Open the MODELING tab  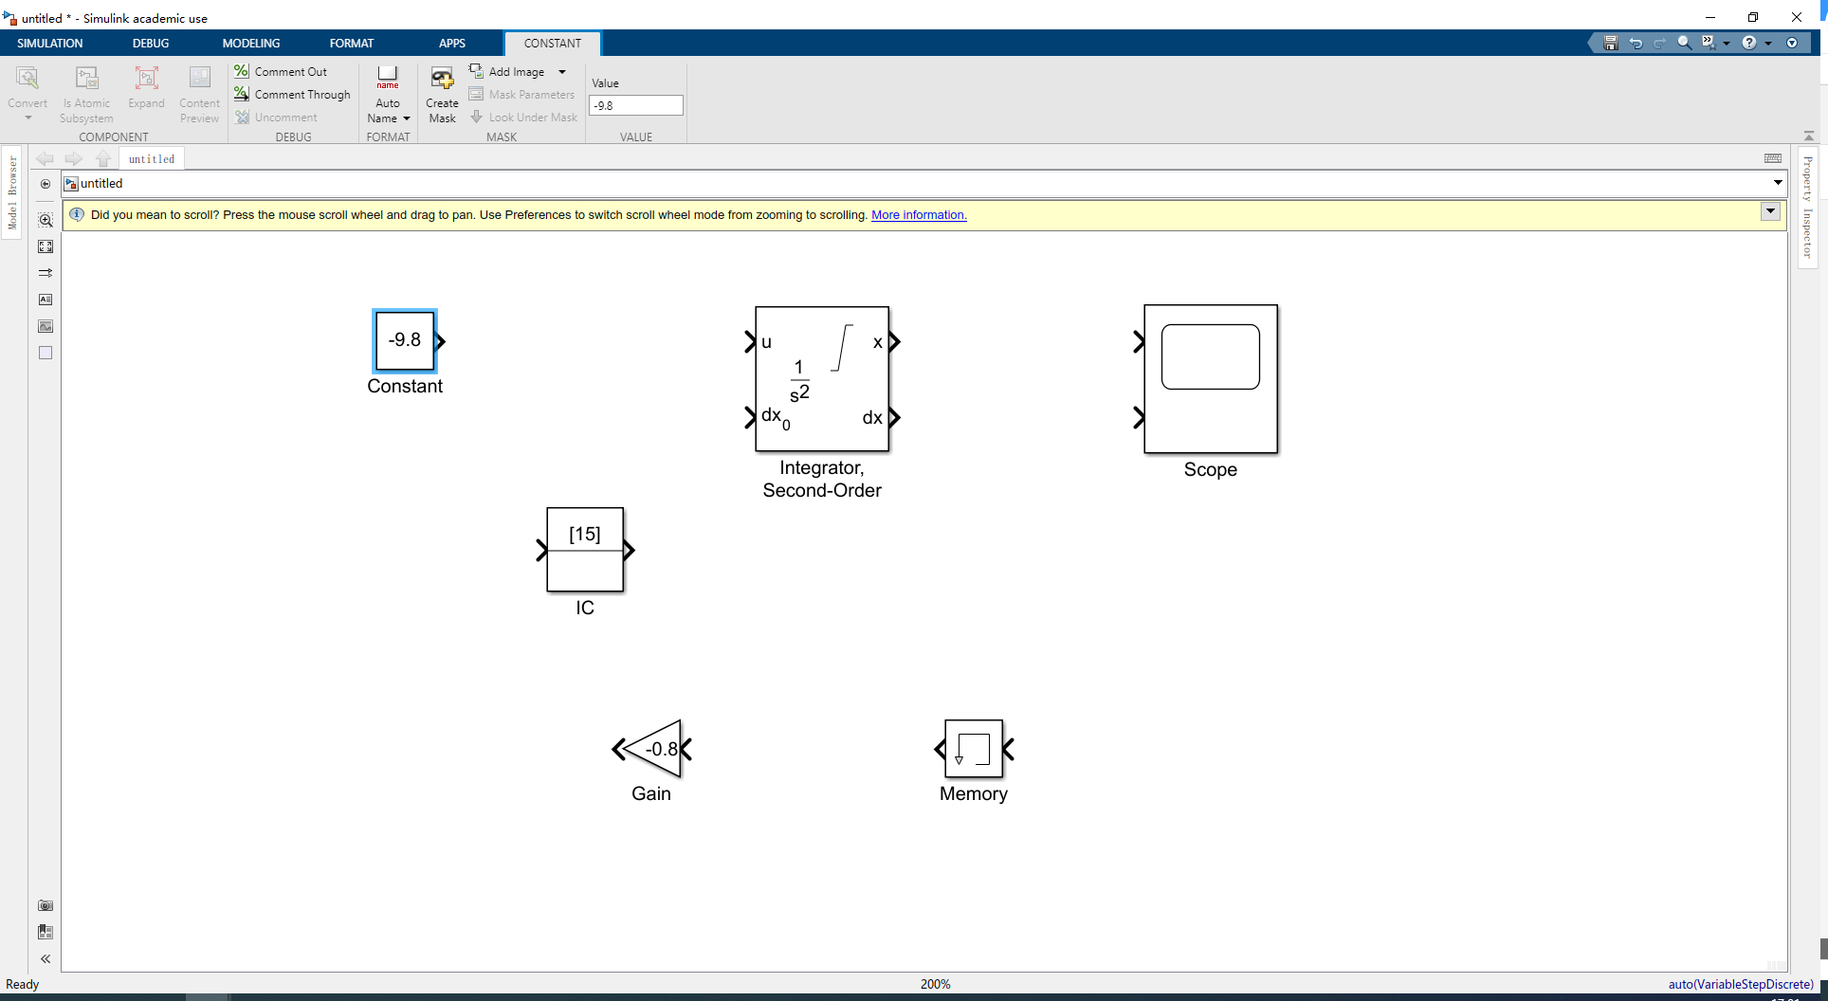click(x=251, y=44)
